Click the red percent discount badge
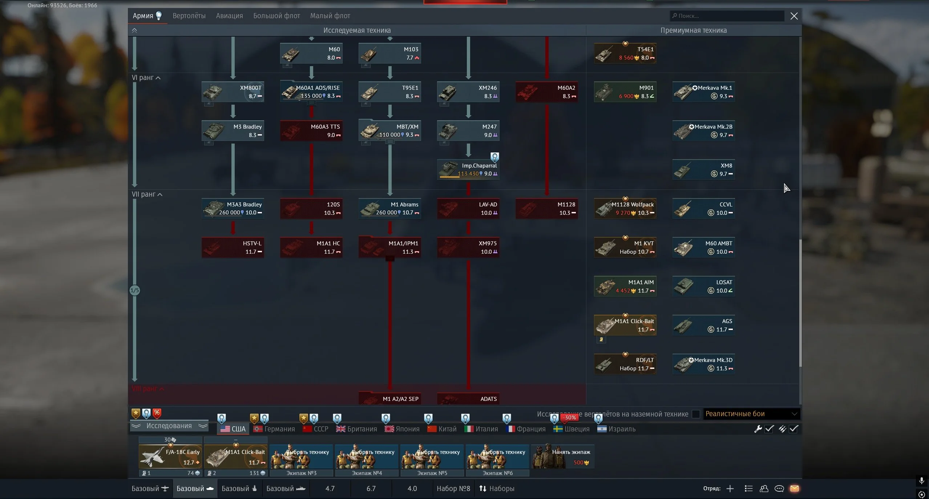The height and width of the screenshot is (499, 929). pyautogui.click(x=157, y=413)
